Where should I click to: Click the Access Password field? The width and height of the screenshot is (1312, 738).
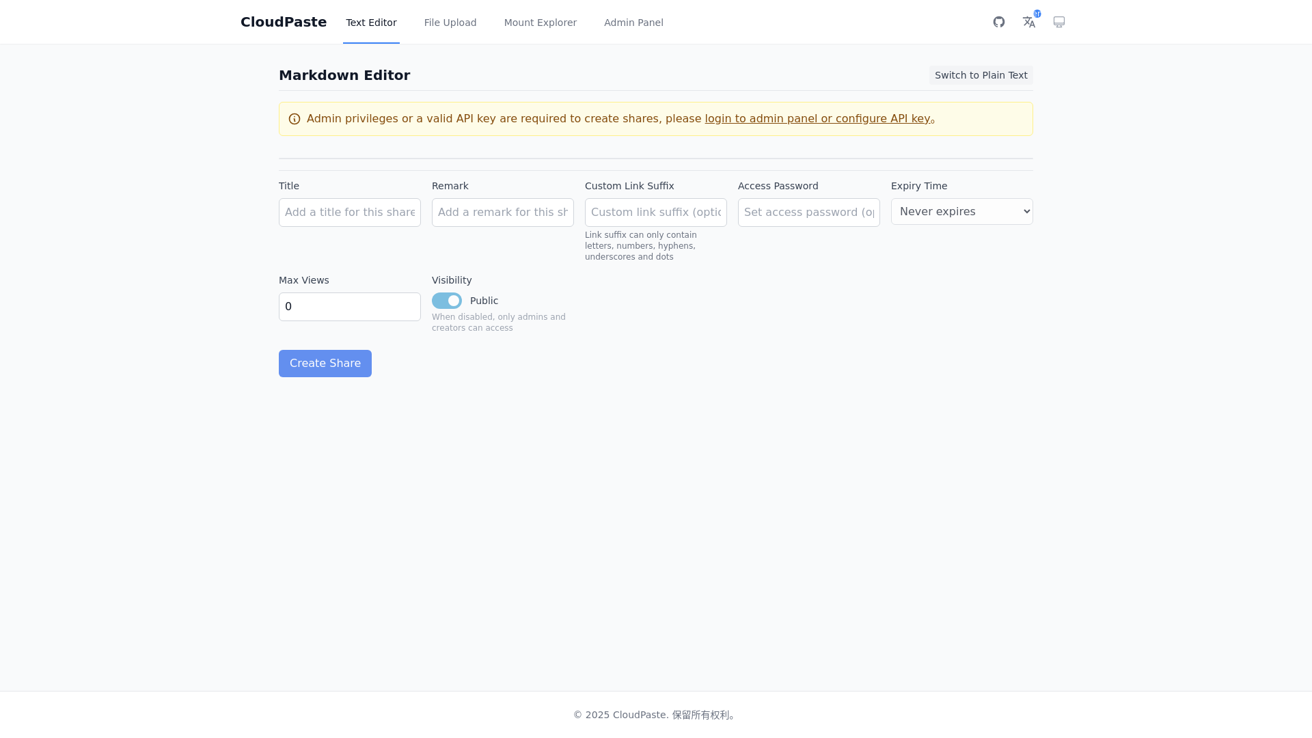coord(809,213)
